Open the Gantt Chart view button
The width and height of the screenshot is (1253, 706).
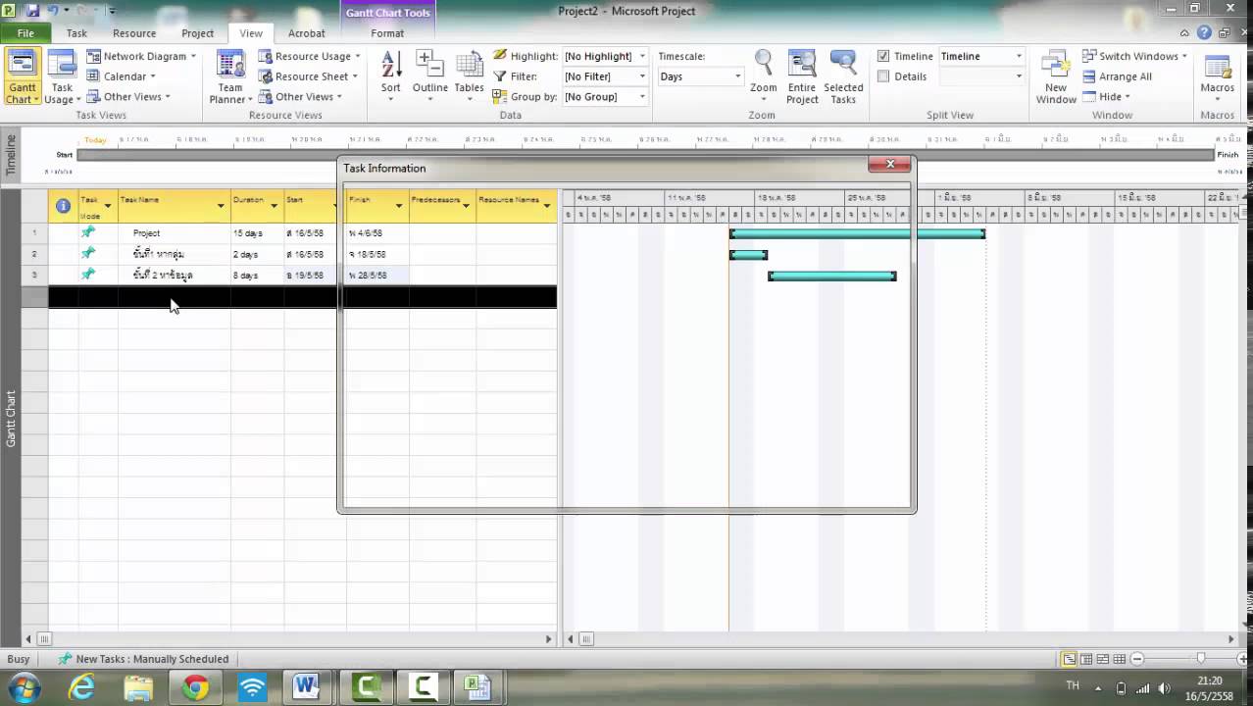[x=22, y=77]
